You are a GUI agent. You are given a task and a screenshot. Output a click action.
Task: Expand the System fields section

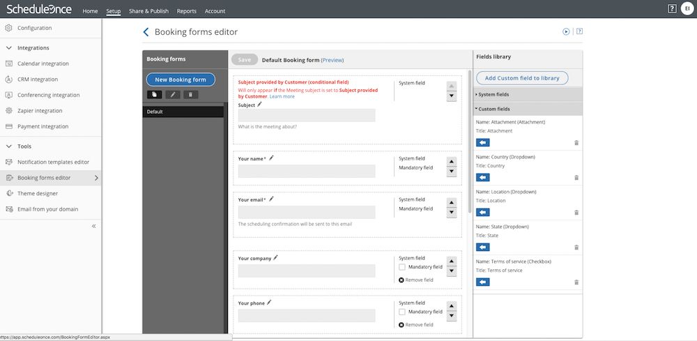tap(493, 94)
